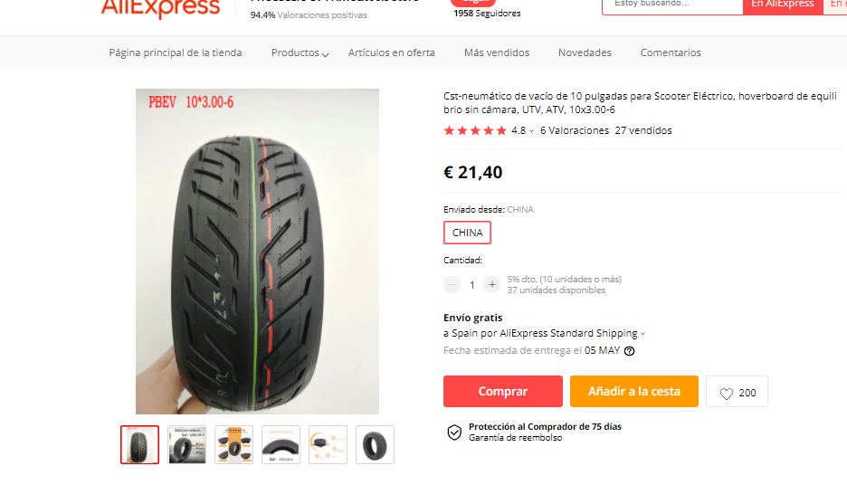The width and height of the screenshot is (847, 485).
Task: Click the Comprar button
Action: (x=503, y=392)
